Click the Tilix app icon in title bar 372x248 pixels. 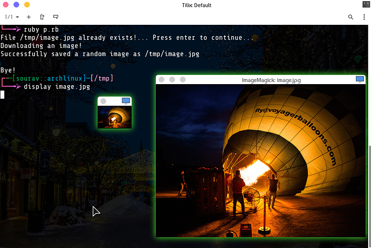(365, 4)
